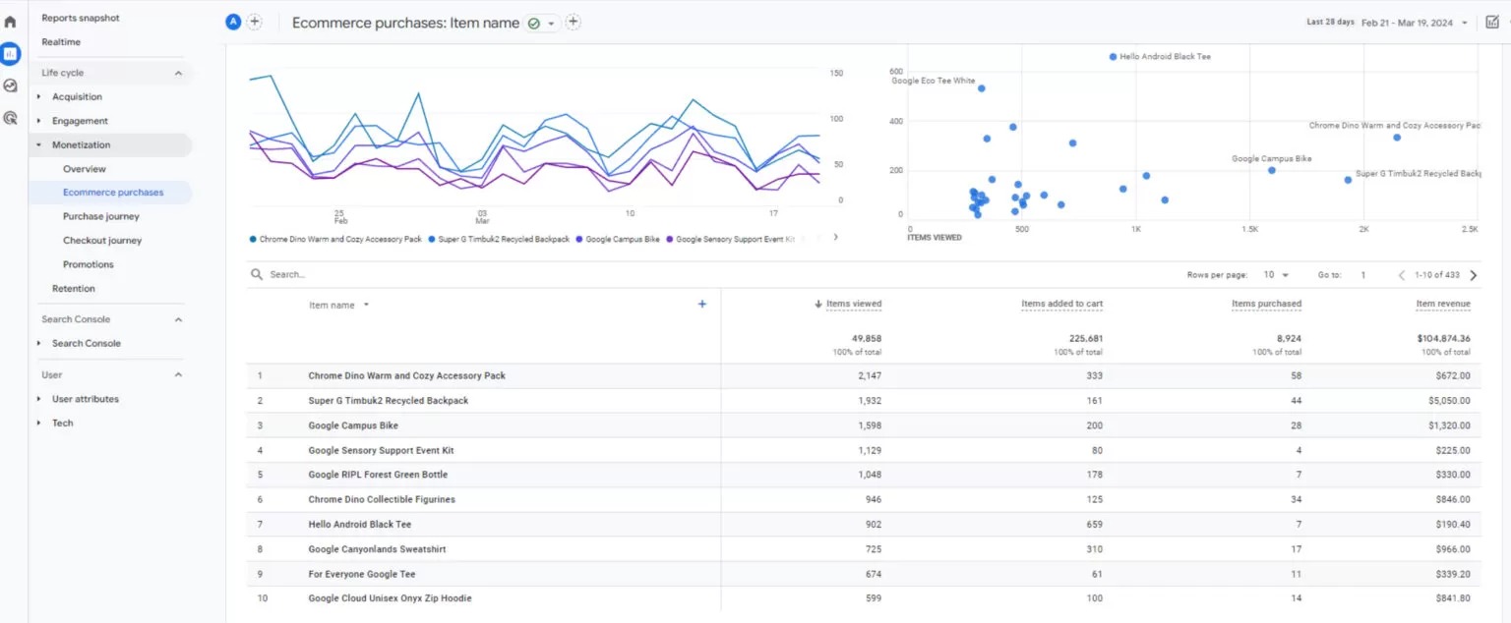Click 'Super G Timbuk2 Recycled Backpack' in the table

pos(388,401)
